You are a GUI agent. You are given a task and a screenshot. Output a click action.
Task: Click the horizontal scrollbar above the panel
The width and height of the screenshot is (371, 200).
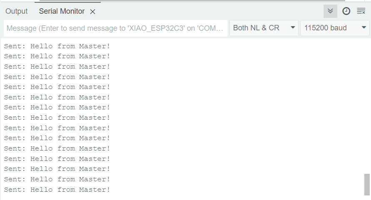click(192, 1)
